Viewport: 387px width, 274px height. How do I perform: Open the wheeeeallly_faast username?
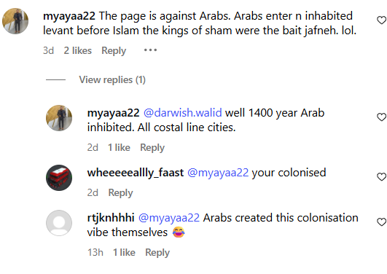(136, 173)
